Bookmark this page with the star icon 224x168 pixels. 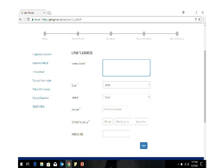click(199, 19)
